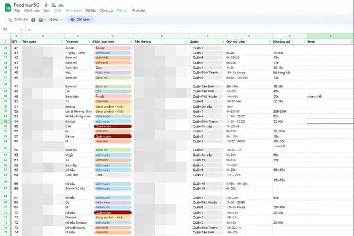Click the search menus magnifier icon
The height and width of the screenshot is (236, 354).
[10, 20]
